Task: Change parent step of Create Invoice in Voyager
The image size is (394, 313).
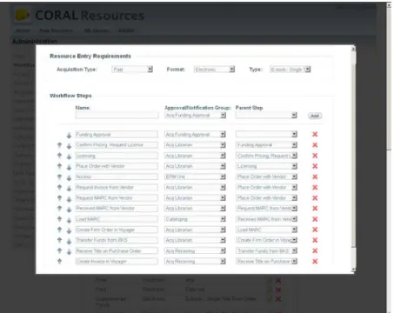Action: click(266, 261)
